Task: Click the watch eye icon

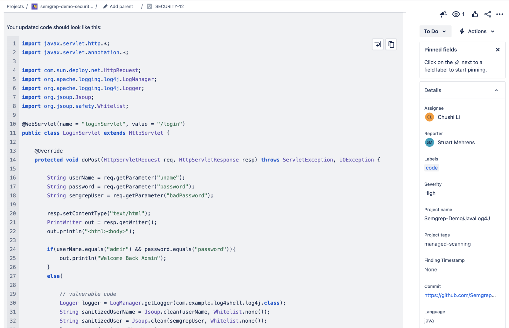Action: (x=456, y=14)
